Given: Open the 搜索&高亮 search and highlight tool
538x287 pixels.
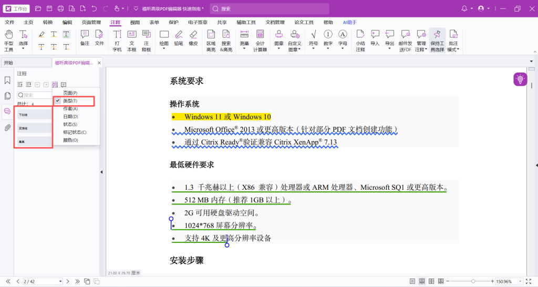Looking at the screenshot, I should [226, 40].
